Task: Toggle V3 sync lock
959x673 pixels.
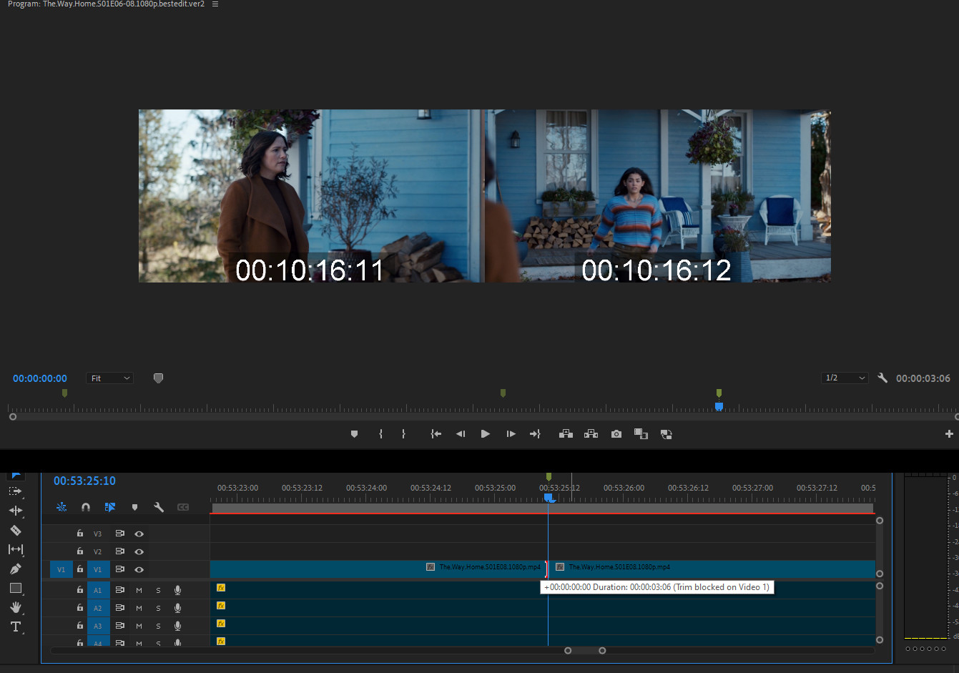Action: pyautogui.click(x=119, y=534)
